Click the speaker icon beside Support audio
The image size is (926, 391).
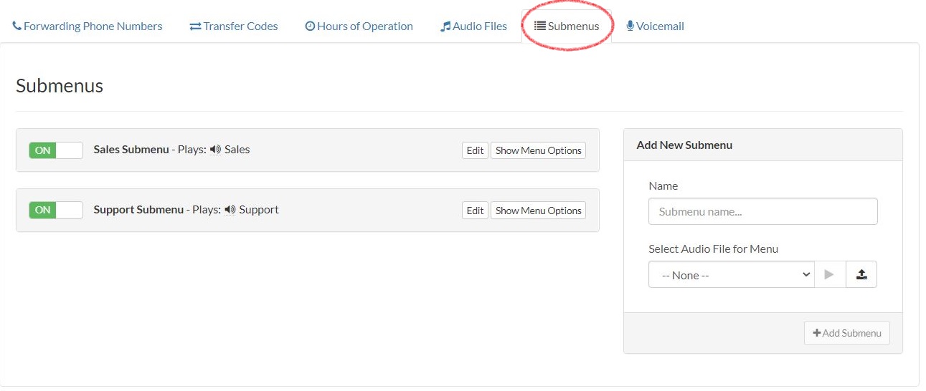point(230,210)
